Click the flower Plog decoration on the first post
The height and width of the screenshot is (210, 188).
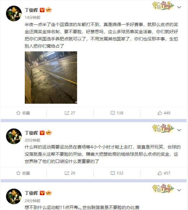[x=163, y=6]
